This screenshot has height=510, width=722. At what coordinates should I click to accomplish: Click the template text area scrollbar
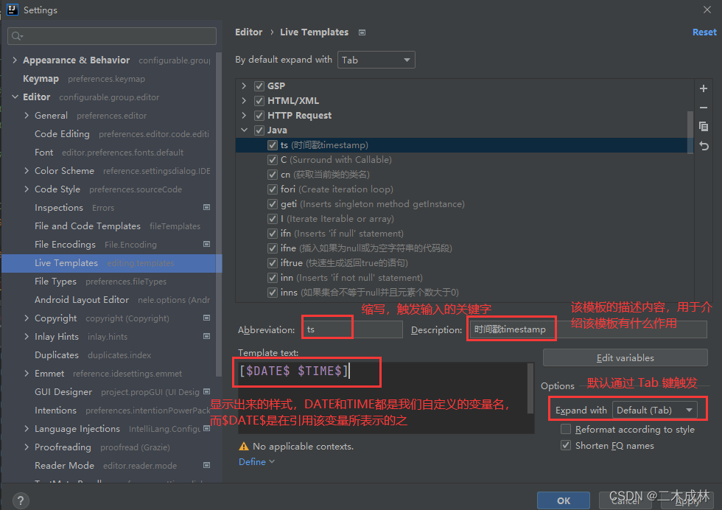coord(530,389)
